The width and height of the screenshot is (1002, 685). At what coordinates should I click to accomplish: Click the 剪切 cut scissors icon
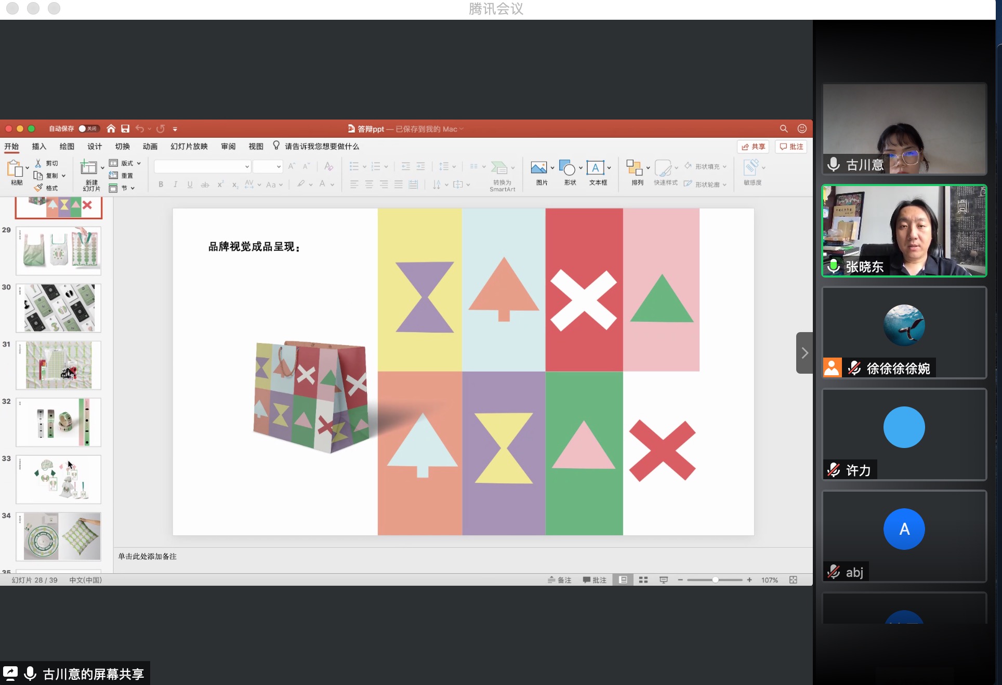[38, 163]
